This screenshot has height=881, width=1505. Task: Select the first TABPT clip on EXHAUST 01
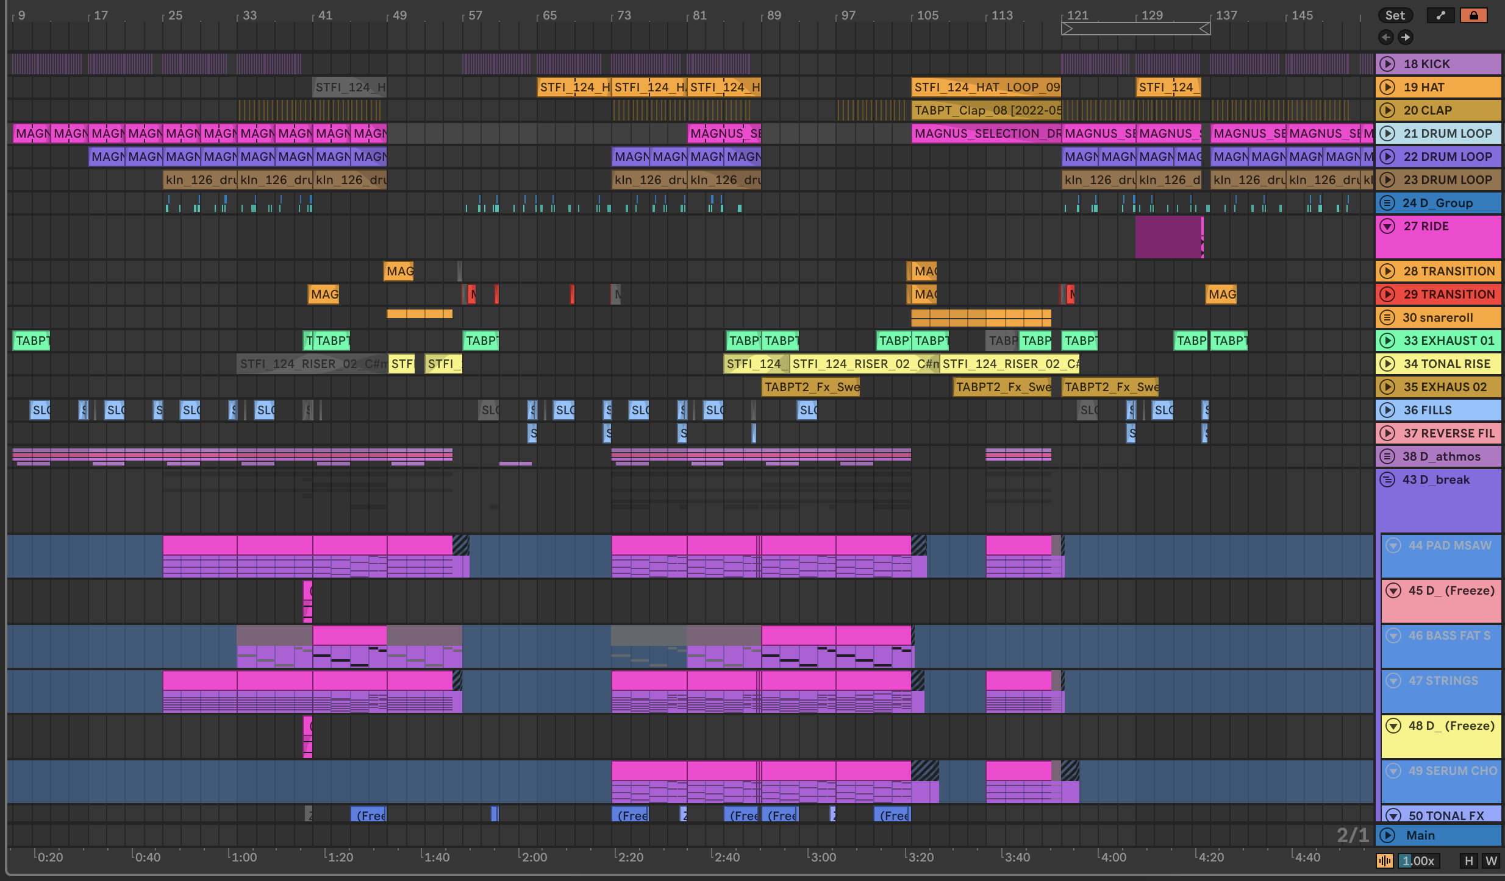coord(31,341)
